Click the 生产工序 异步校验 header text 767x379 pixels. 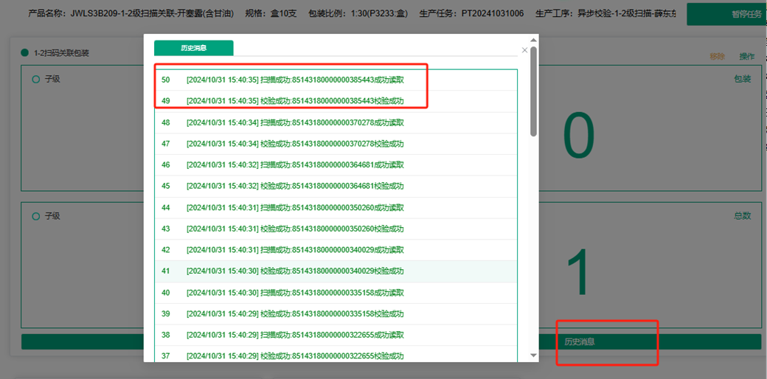[x=606, y=14]
